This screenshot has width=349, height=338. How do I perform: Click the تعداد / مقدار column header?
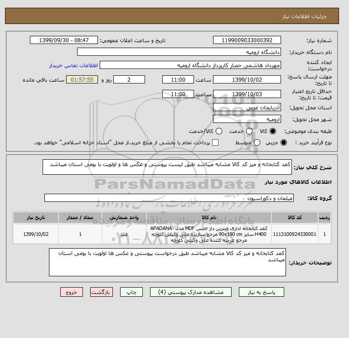[x=80, y=217]
